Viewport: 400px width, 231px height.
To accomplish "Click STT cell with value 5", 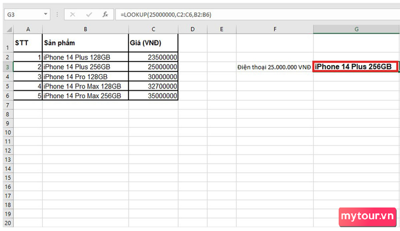I will [28, 95].
